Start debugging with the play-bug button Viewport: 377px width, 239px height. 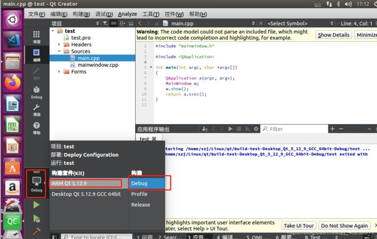pos(37,219)
